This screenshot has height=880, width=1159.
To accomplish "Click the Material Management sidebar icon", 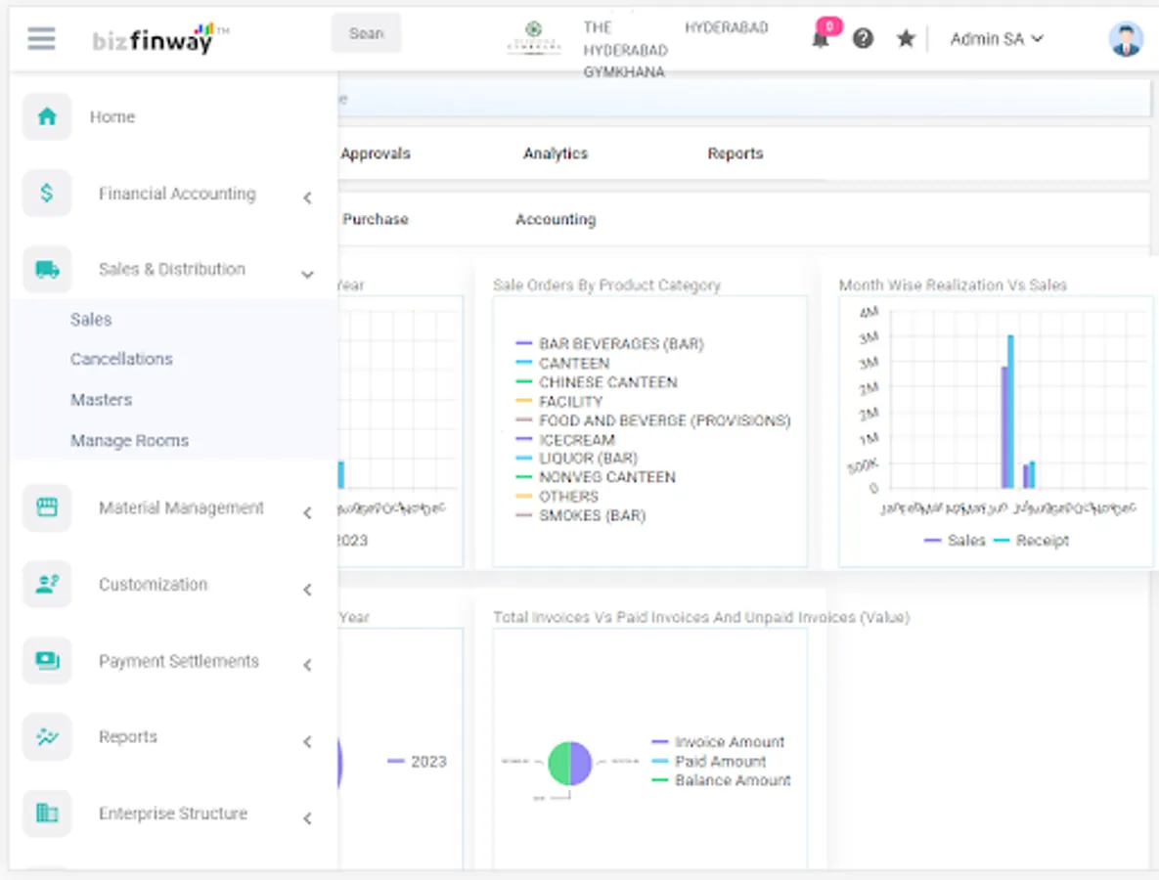I will click(x=47, y=507).
